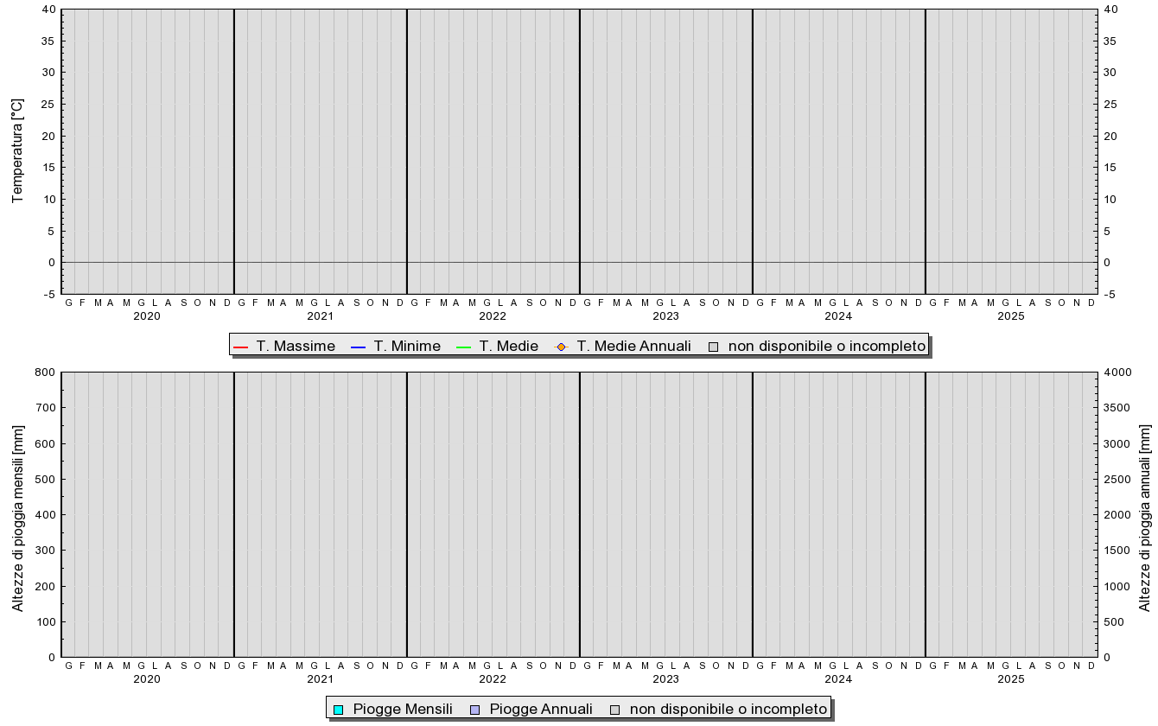Select the T. Massime legend label
This screenshot has width=1158, height=726.
point(296,347)
